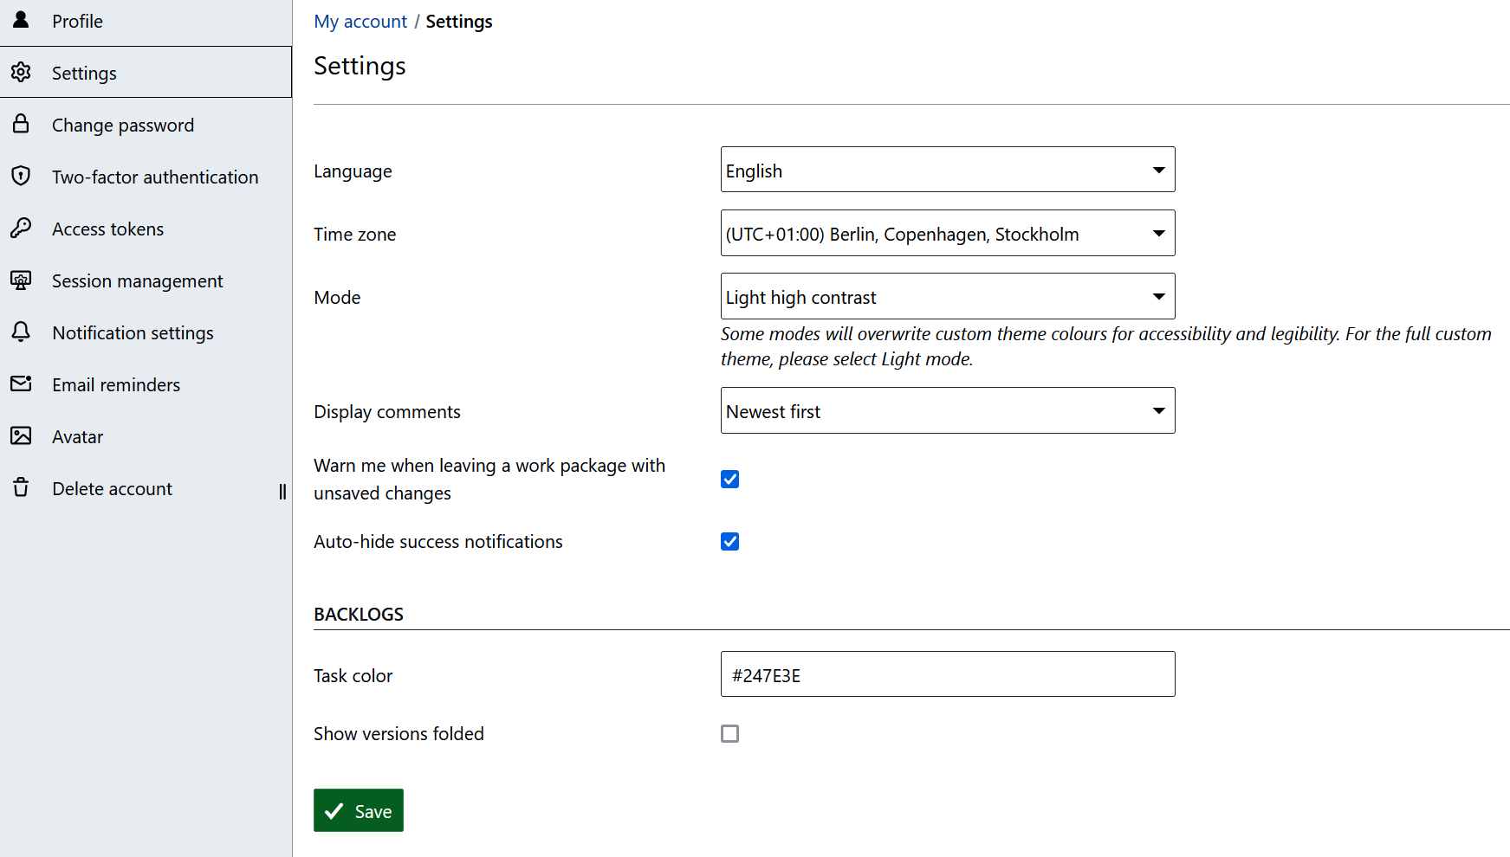Uncheck the unsaved changes warning checkbox
The height and width of the screenshot is (857, 1510).
[729, 480]
